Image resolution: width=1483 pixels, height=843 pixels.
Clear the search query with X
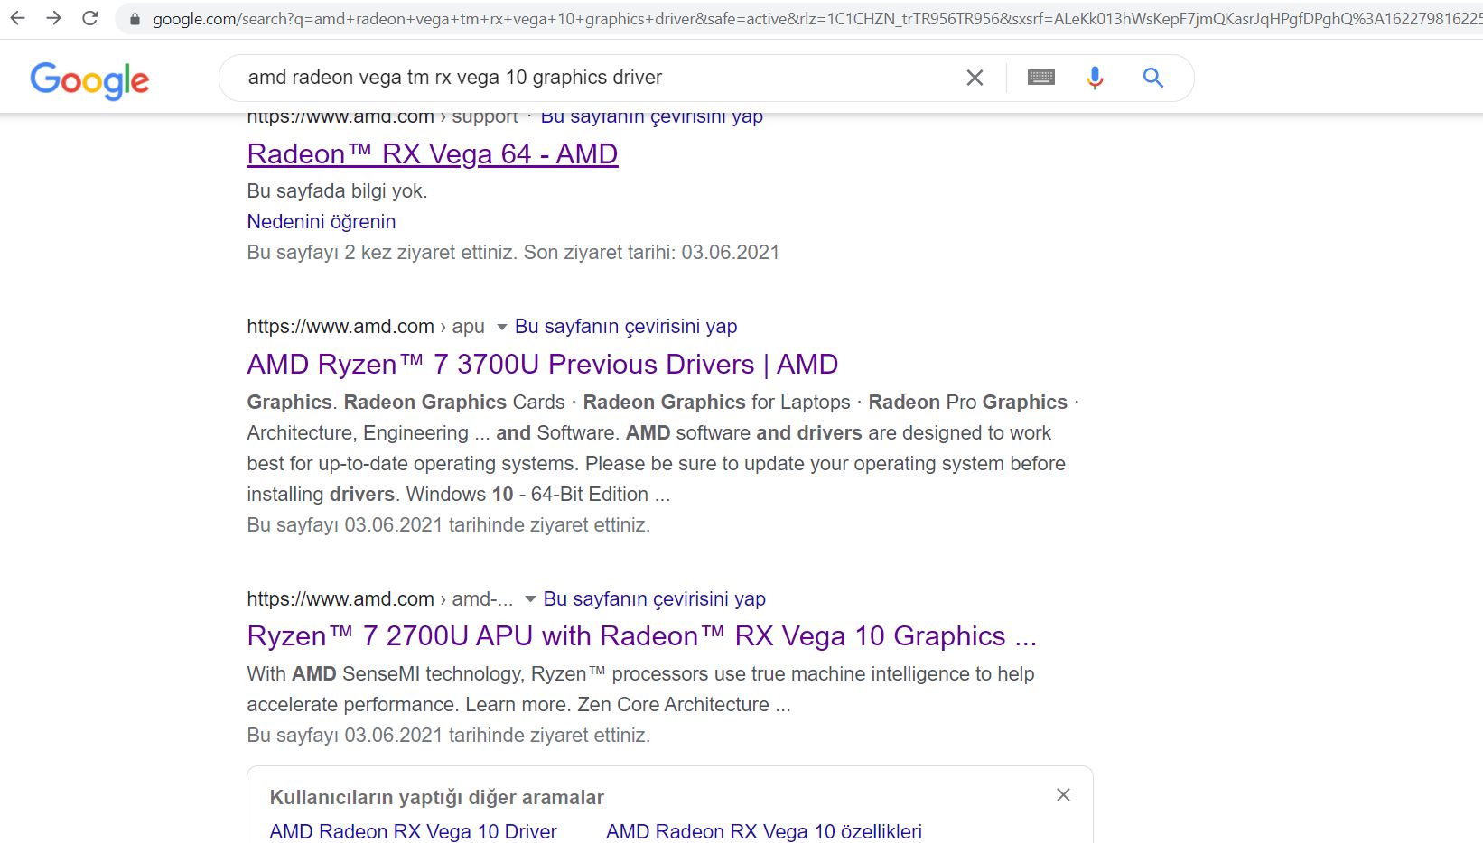pyautogui.click(x=975, y=78)
